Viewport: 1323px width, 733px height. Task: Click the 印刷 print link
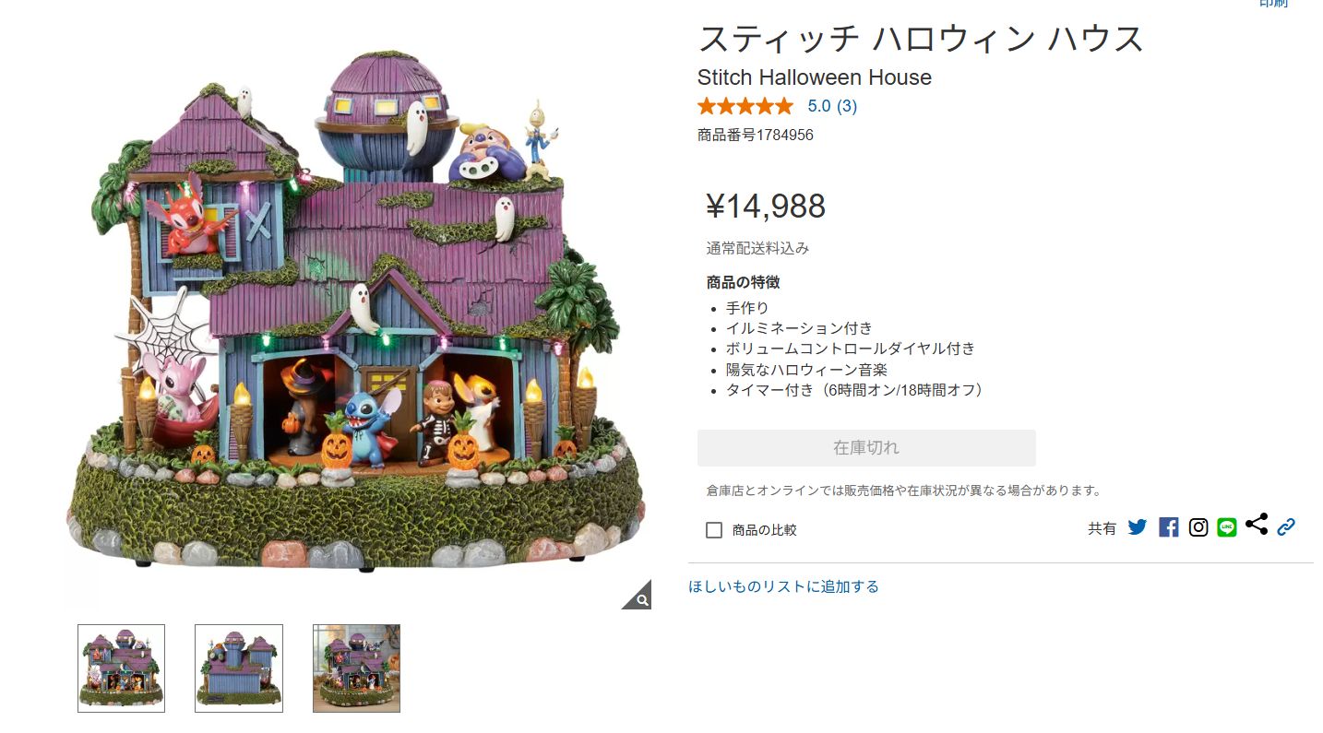(1274, 4)
